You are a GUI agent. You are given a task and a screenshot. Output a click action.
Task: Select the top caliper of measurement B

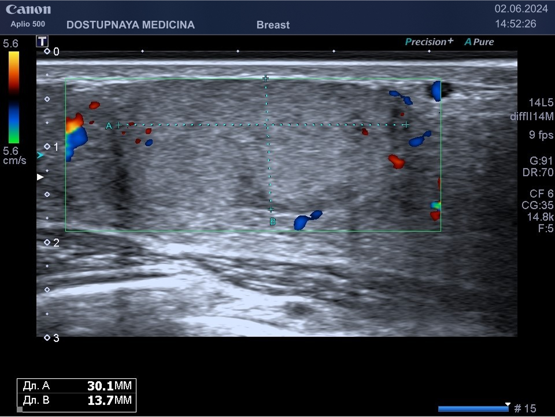point(266,78)
